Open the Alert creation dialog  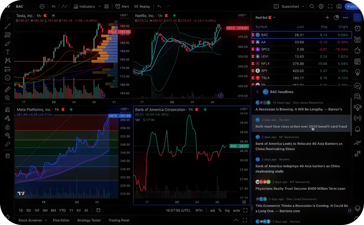pos(122,6)
